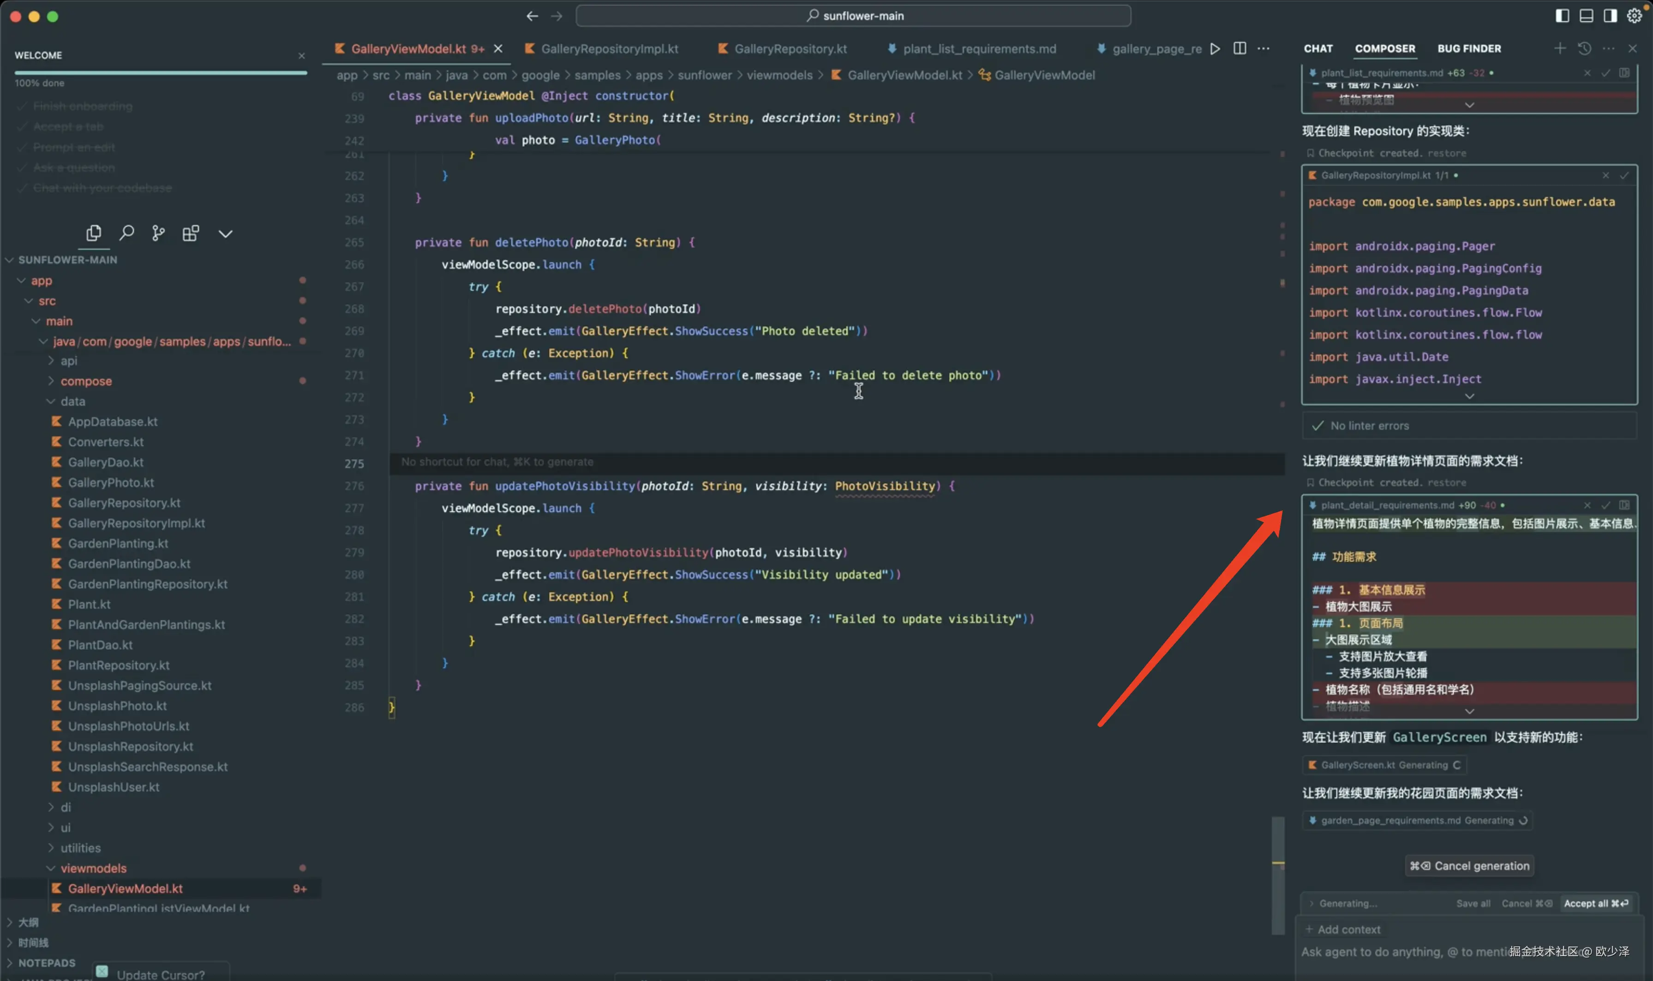Click the editor vertical scrollbar thumb
The width and height of the screenshot is (1653, 981).
(x=1278, y=876)
